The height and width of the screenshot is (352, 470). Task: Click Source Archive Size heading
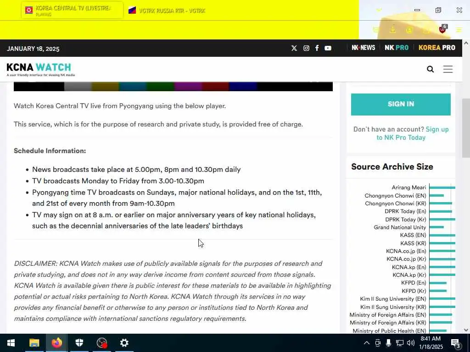point(392,167)
